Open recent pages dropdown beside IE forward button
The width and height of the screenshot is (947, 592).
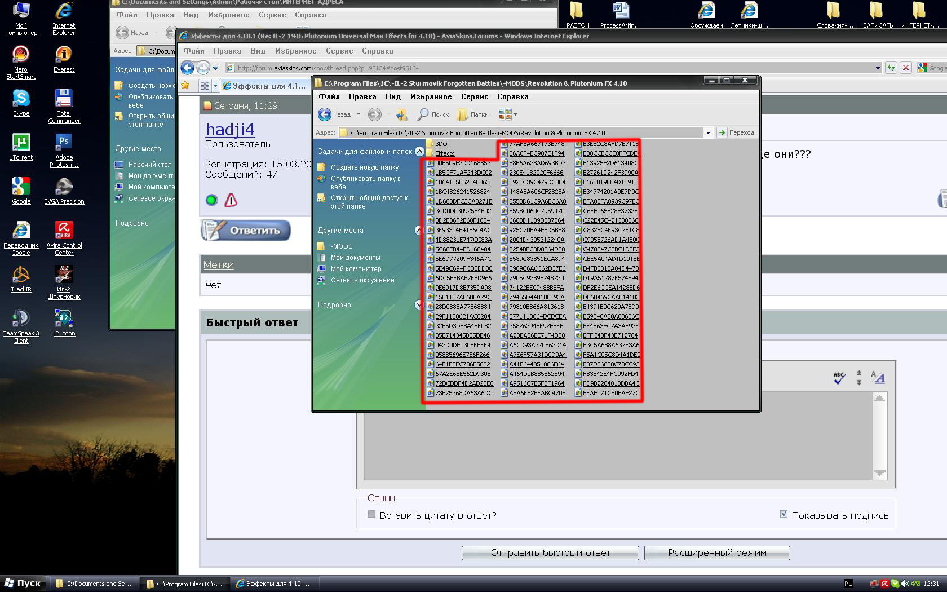(x=215, y=68)
